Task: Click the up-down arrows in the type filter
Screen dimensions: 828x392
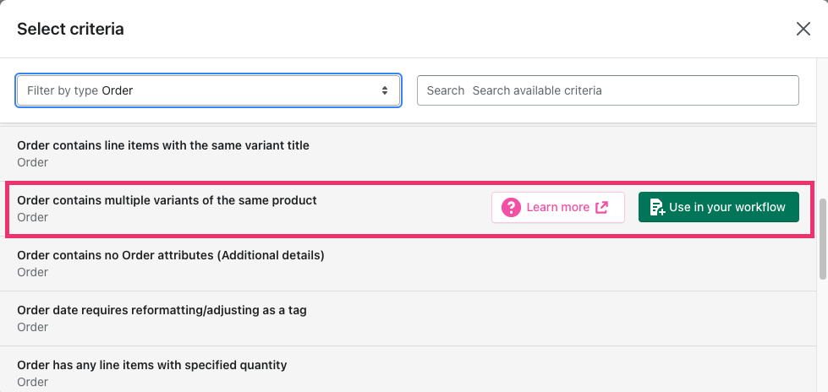Action: (x=385, y=90)
